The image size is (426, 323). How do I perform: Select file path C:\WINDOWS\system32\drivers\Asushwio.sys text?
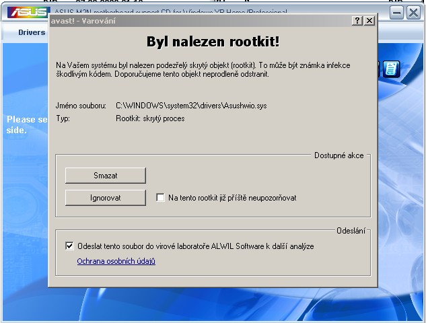click(x=191, y=106)
